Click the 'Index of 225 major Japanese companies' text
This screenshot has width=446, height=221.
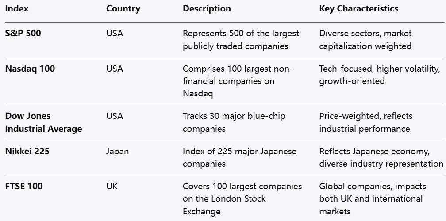[x=239, y=158]
